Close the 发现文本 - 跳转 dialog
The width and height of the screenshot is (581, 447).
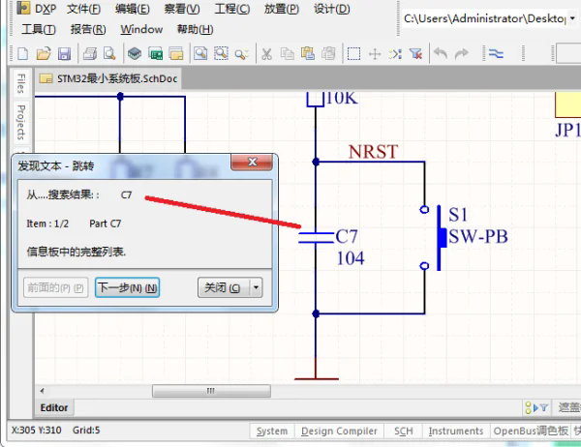point(252,162)
